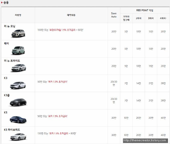Click the K3 Save Auto 20/30만 cell
The width and height of the screenshot is (170, 144).
[x=114, y=83]
